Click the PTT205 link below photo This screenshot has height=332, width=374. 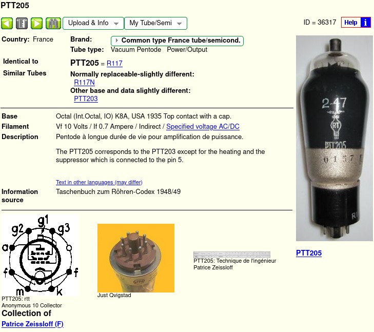pyautogui.click(x=309, y=253)
